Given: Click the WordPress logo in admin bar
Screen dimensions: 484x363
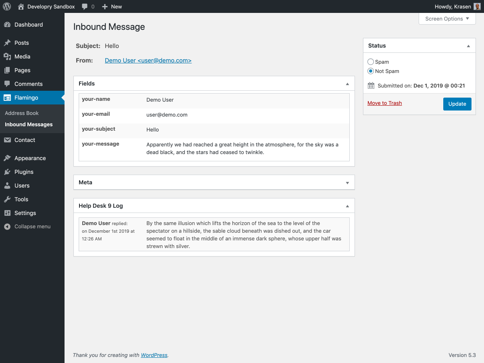Looking at the screenshot, I should (7, 6).
